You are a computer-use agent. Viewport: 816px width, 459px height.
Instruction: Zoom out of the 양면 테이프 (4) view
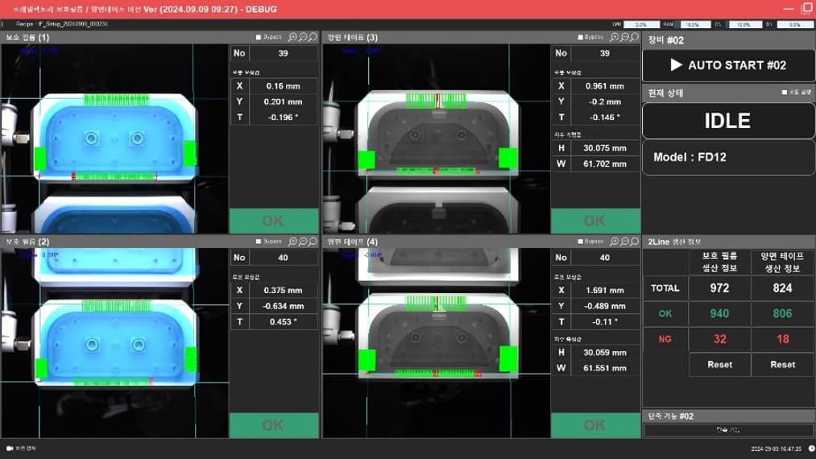624,242
